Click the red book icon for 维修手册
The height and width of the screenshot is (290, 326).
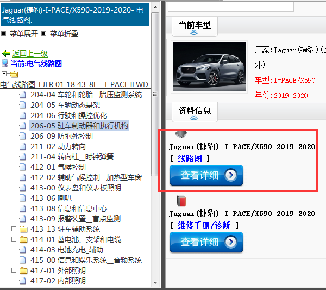[x=181, y=201]
